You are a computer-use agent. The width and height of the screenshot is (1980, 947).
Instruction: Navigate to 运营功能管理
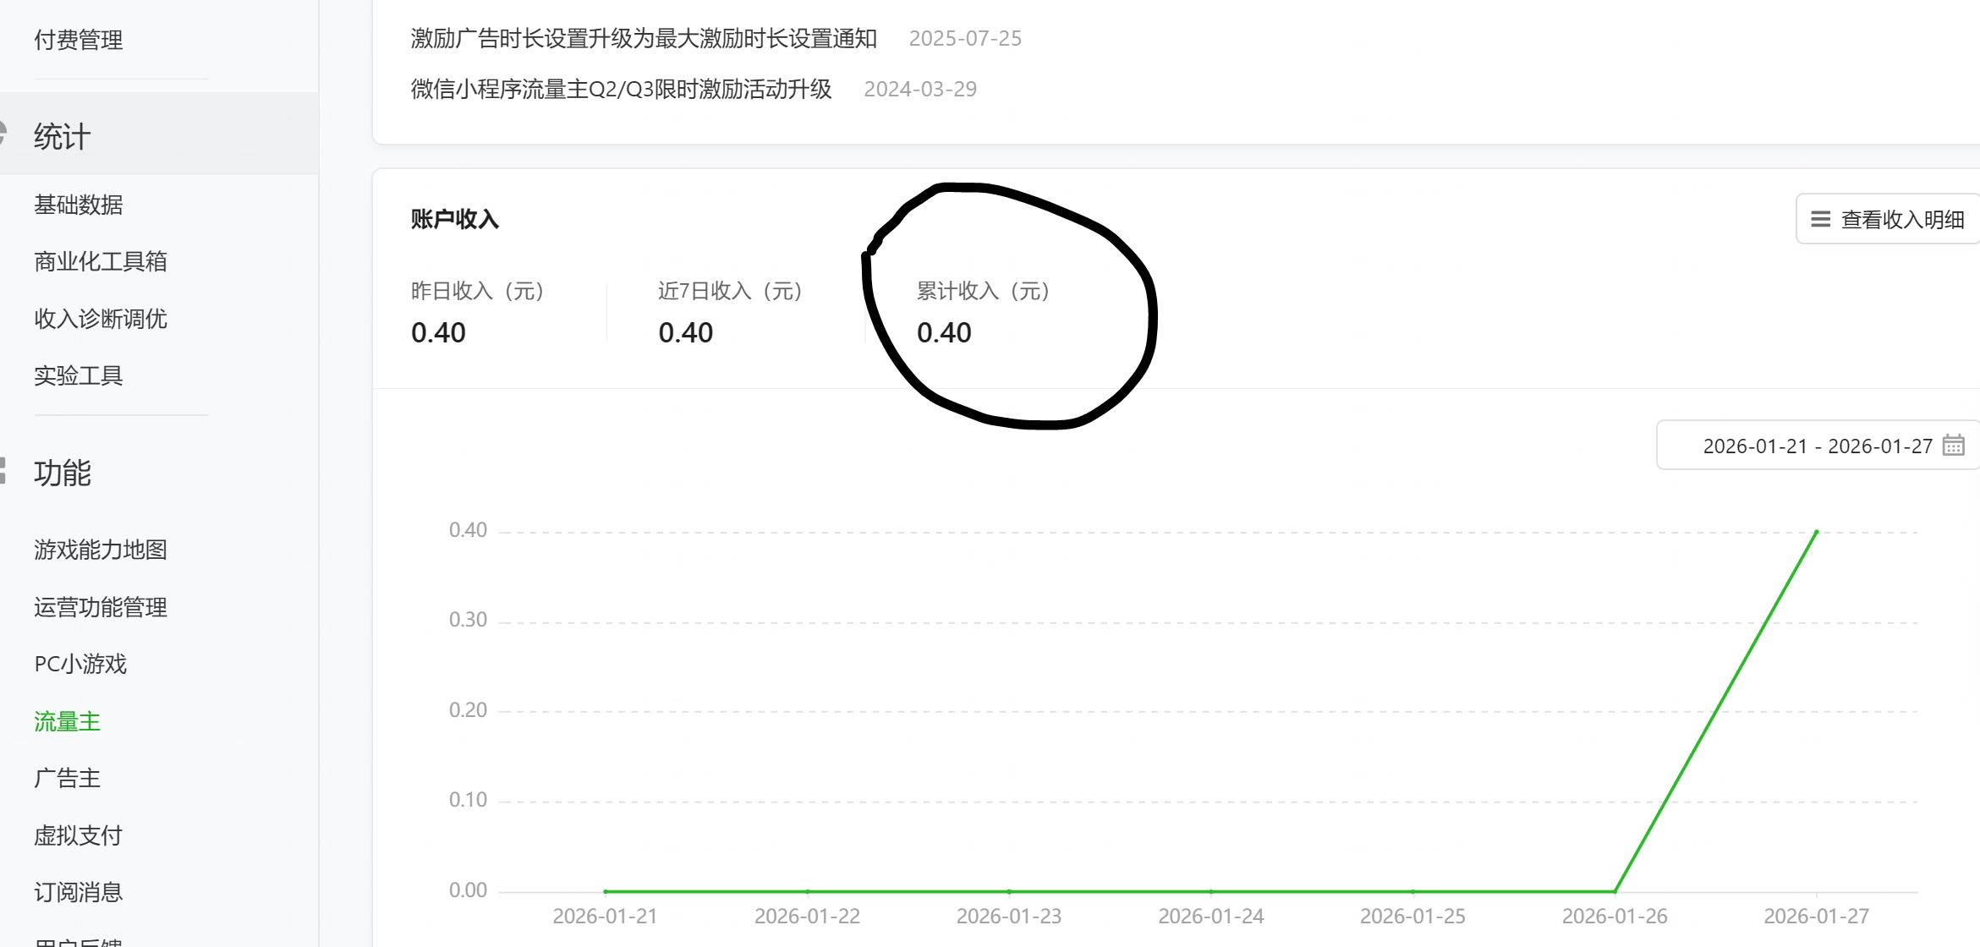click(x=101, y=607)
